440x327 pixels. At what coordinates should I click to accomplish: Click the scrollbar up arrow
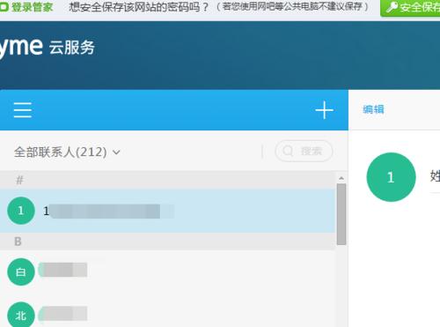coord(341,178)
